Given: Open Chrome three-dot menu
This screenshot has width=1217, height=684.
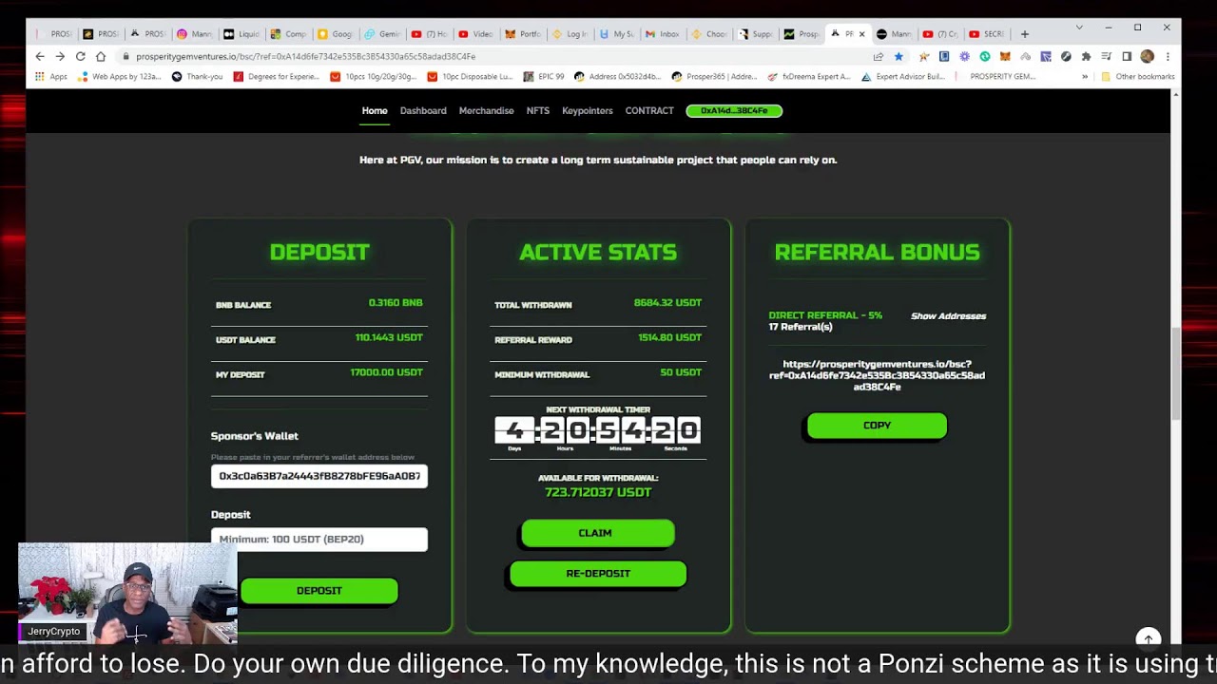Looking at the screenshot, I should [x=1168, y=56].
